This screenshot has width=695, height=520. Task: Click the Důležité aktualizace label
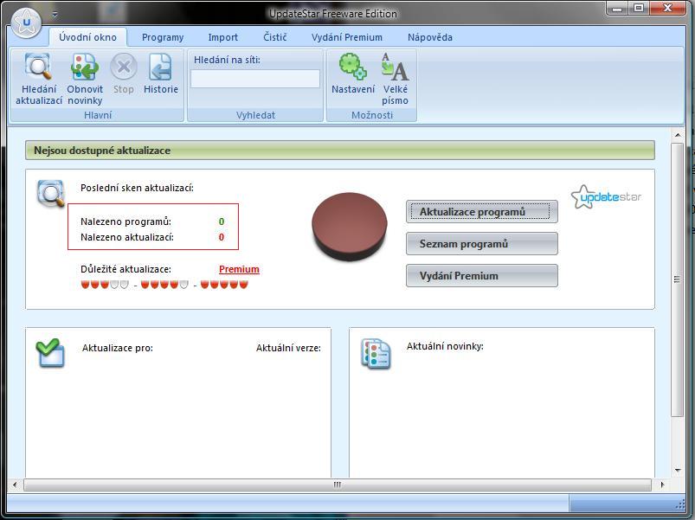point(125,269)
